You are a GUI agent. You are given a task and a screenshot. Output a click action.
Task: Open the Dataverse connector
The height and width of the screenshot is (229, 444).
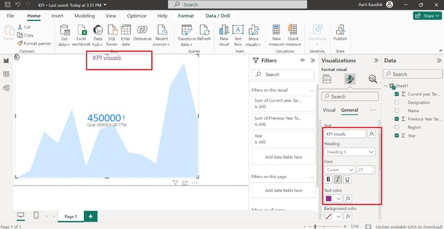click(142, 33)
